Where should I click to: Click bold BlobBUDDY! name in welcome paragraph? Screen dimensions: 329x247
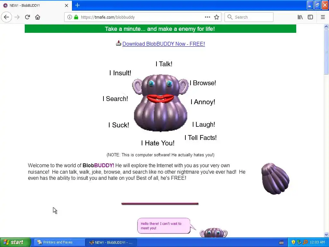(x=98, y=166)
